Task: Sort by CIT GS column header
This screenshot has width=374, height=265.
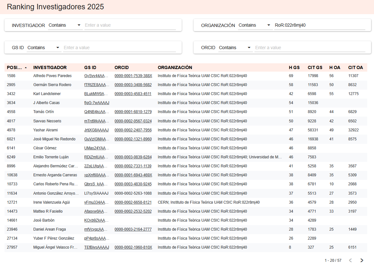Action: (315, 67)
